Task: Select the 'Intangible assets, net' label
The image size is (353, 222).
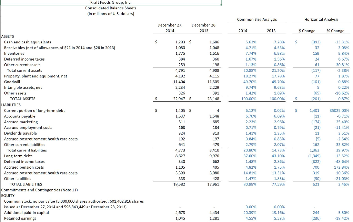Action: coord(23,87)
